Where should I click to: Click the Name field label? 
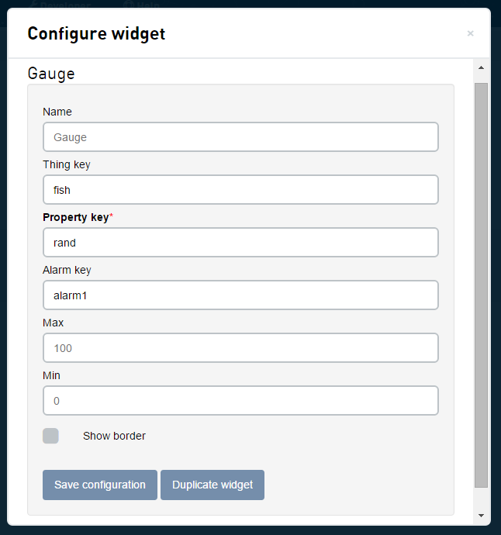(57, 112)
